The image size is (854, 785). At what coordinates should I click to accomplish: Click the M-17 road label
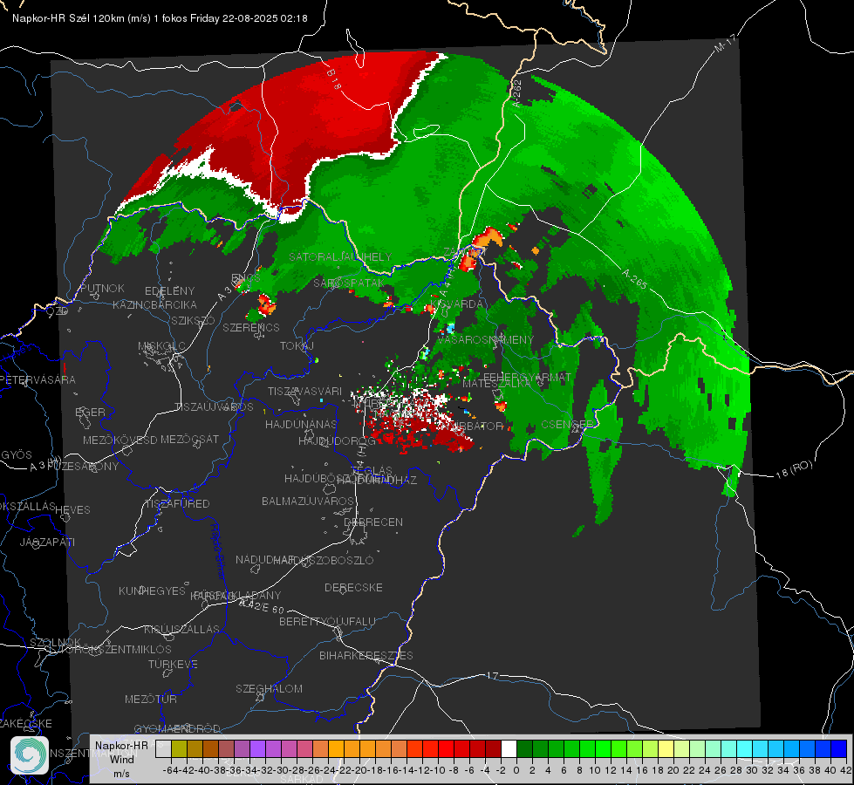click(726, 43)
